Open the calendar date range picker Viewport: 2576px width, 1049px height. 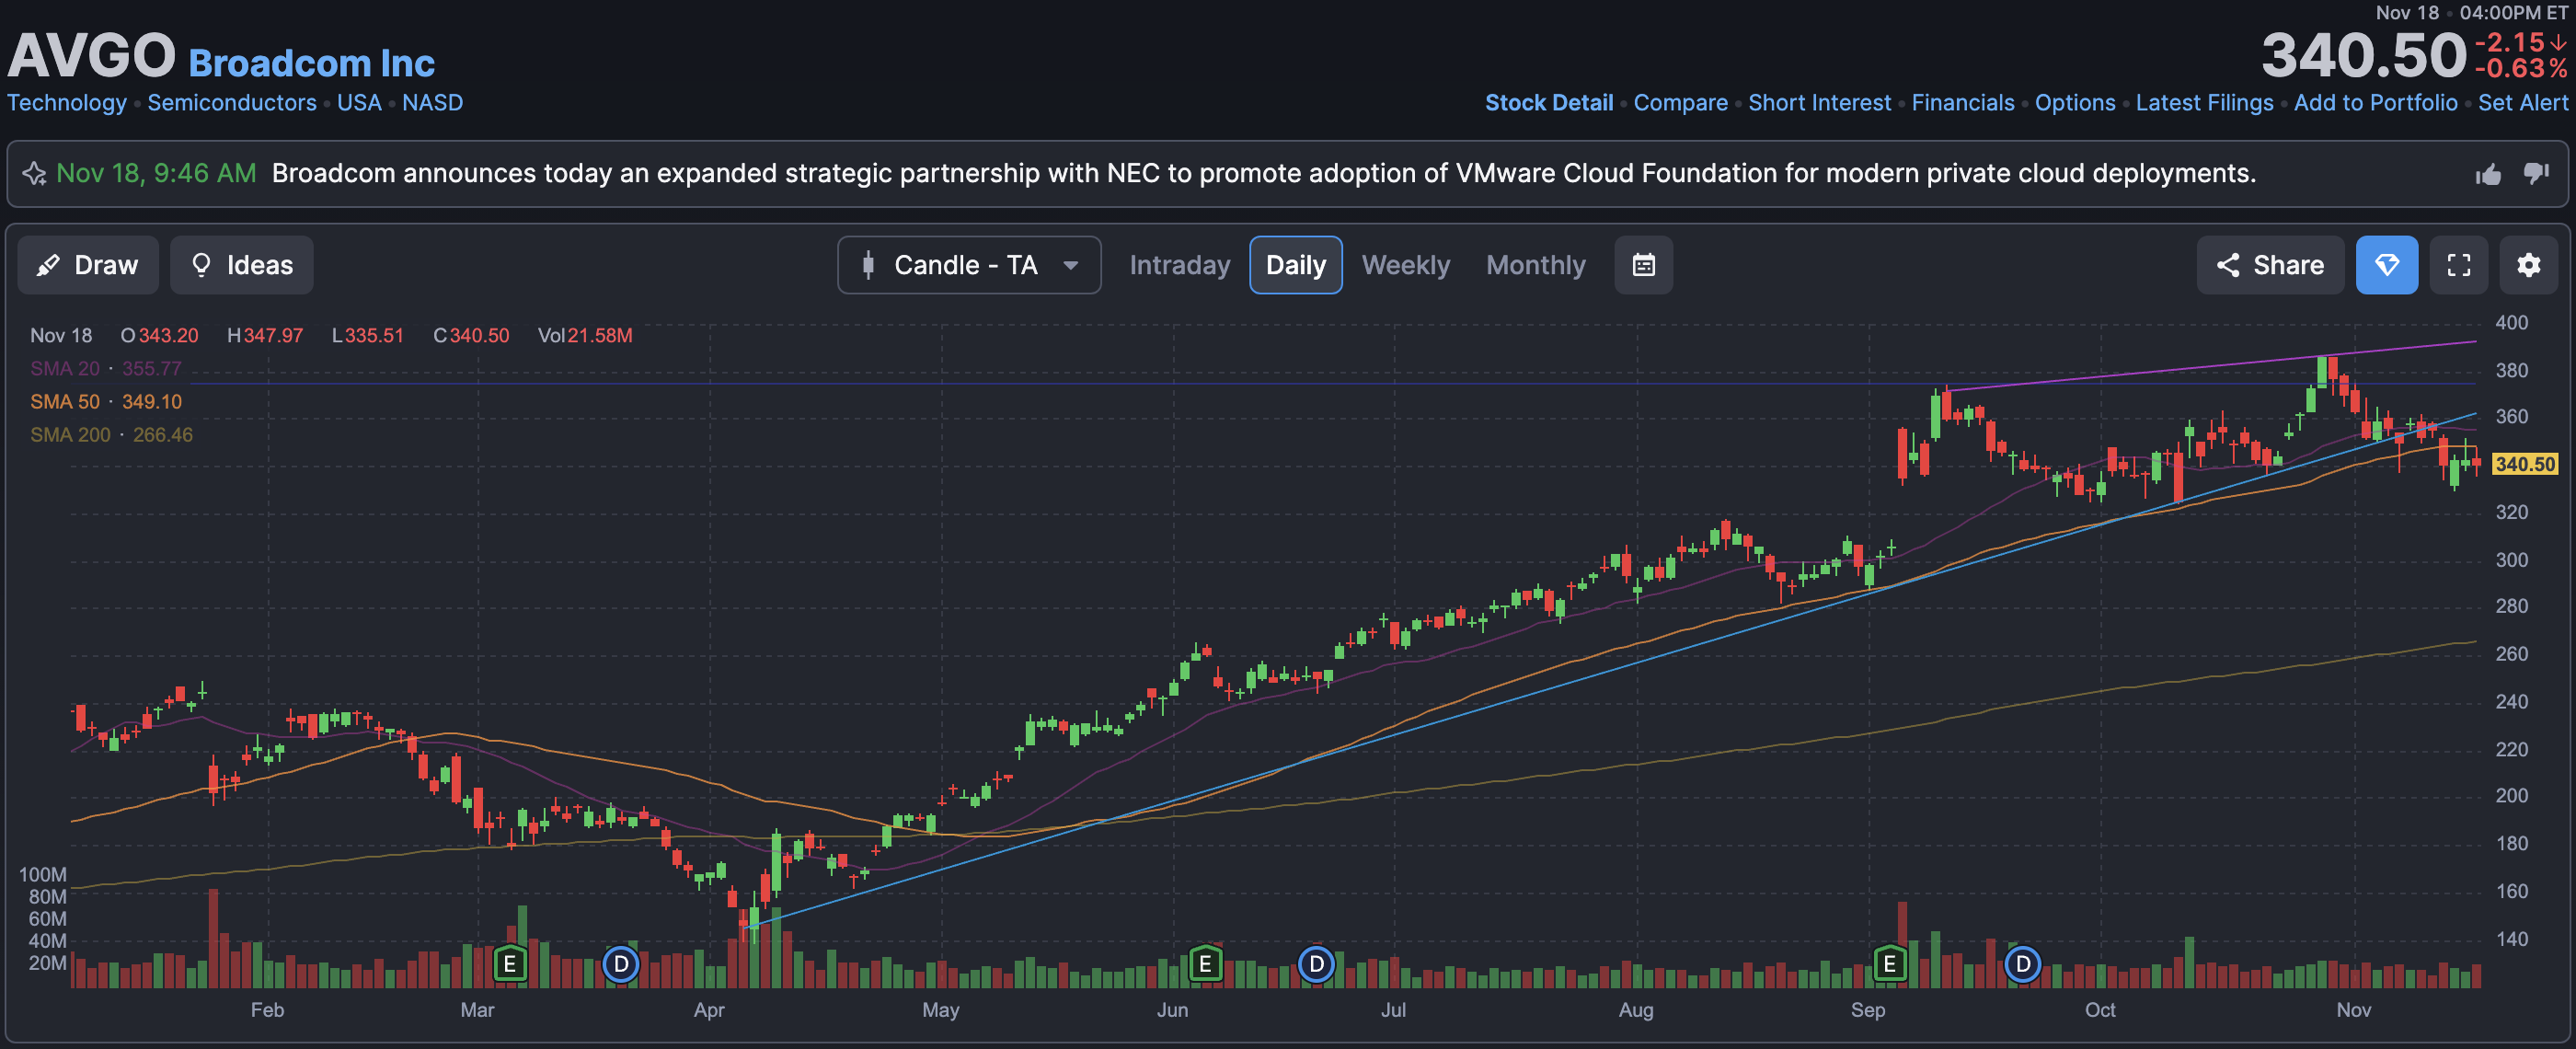coord(1643,265)
